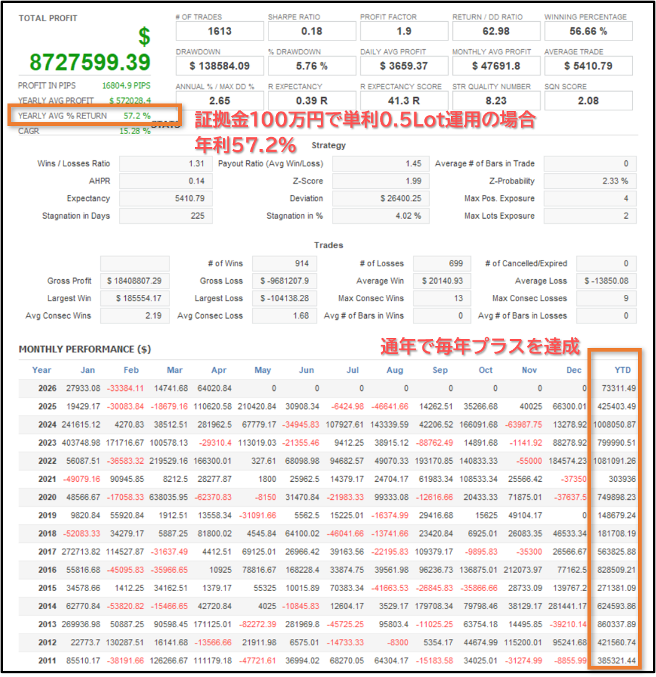
Task: Click the 2011 YTD cell 385321.44
Action: point(616,661)
